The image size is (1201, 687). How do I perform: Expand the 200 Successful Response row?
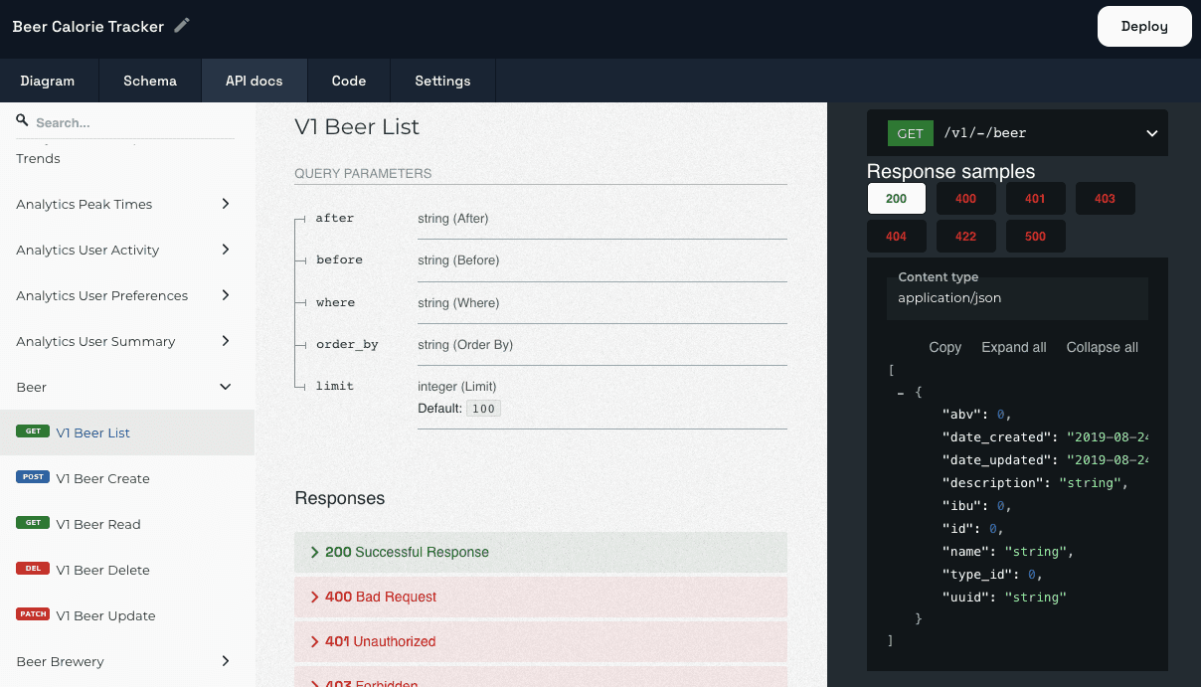coord(541,552)
